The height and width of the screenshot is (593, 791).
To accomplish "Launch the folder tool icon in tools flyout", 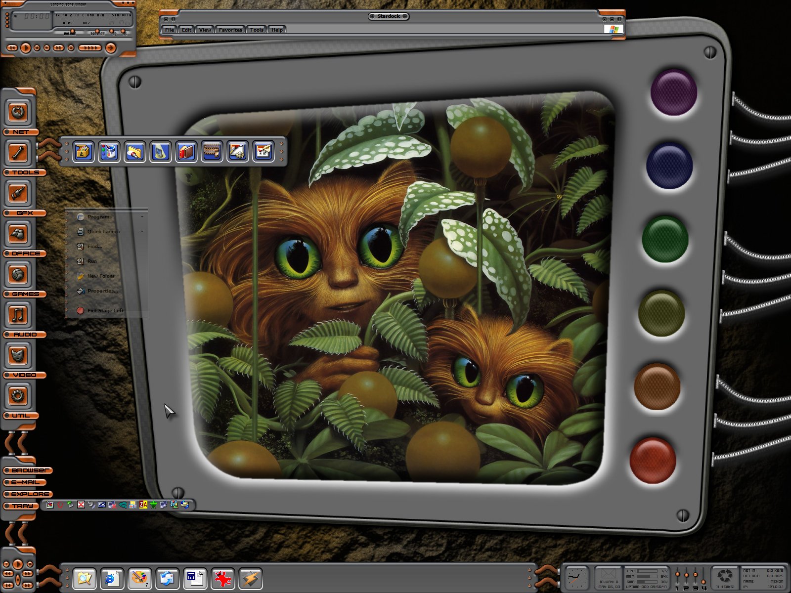I will tap(134, 152).
